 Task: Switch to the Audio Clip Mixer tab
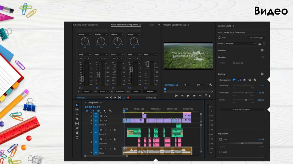tap(85, 25)
